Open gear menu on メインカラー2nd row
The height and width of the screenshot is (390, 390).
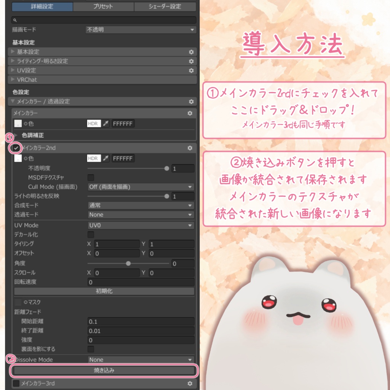pyautogui.click(x=190, y=148)
